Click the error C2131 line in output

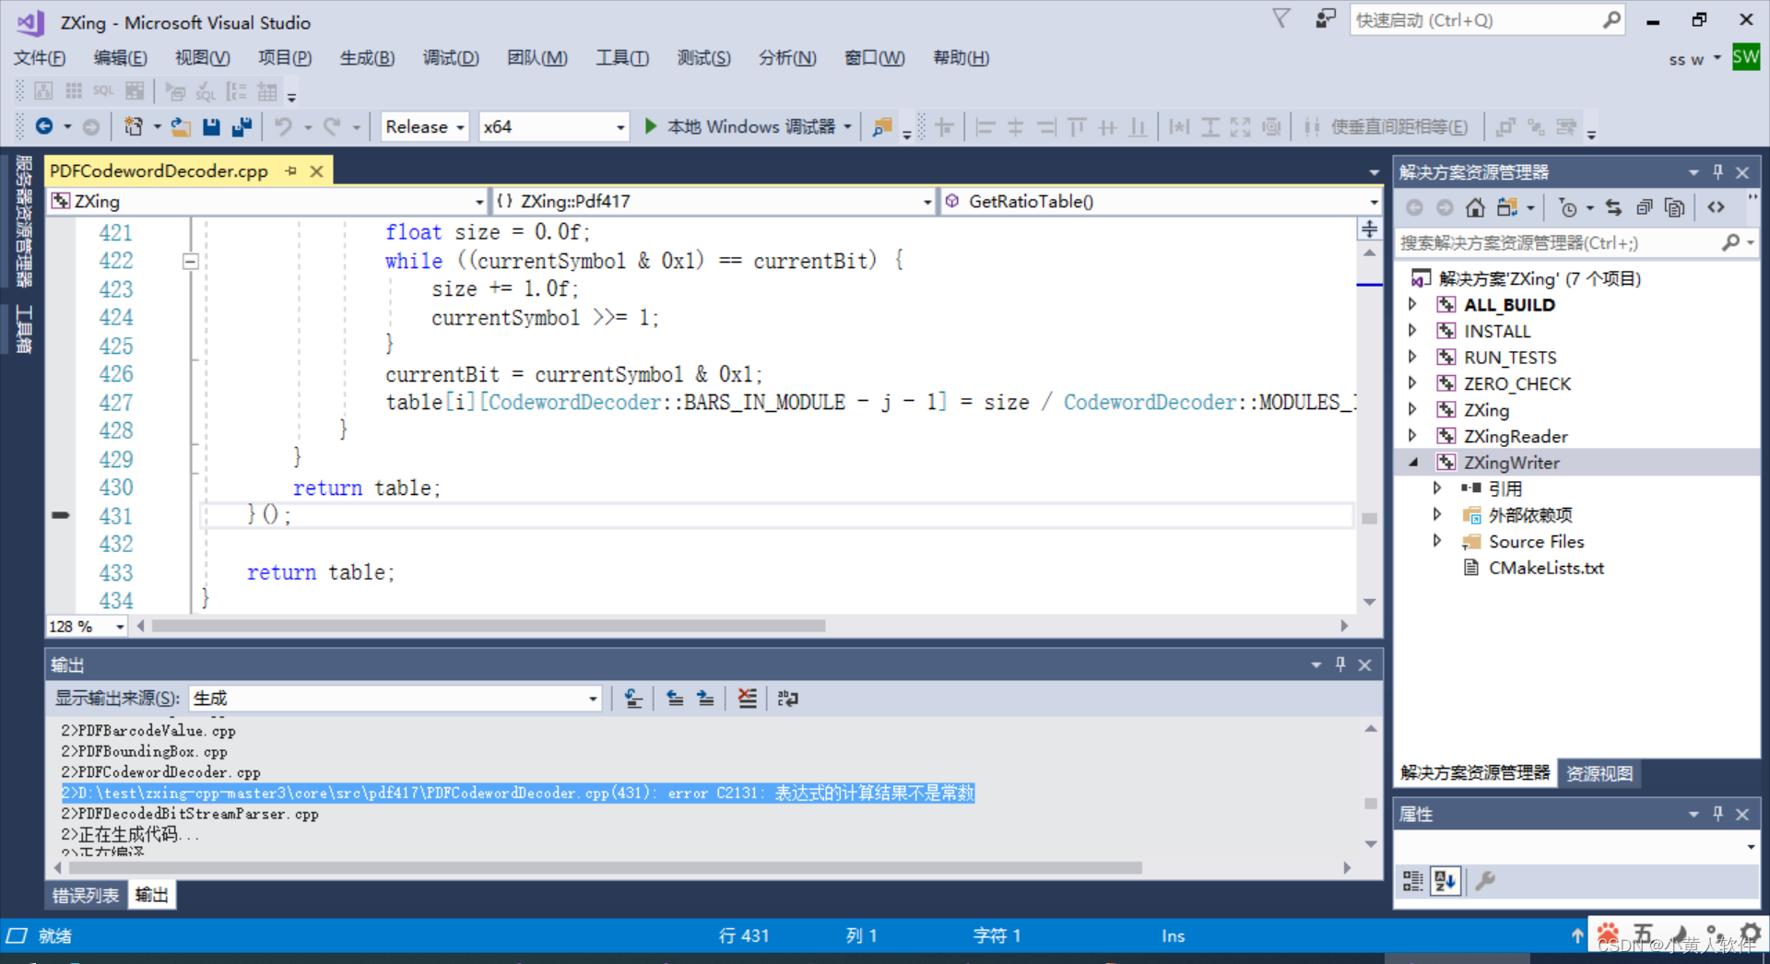pos(517,793)
